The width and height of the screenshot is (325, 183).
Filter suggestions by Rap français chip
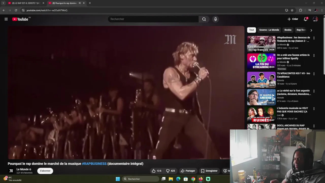(302, 30)
